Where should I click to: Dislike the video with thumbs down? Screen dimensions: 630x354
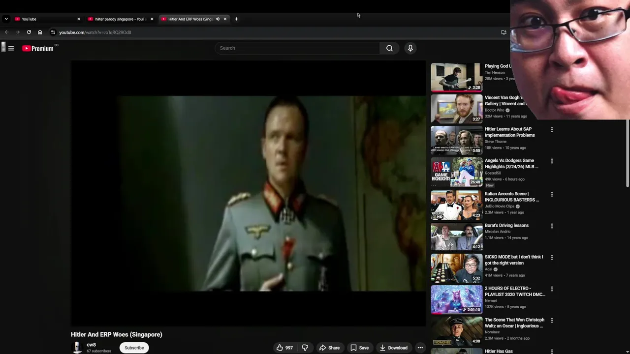pyautogui.click(x=305, y=348)
